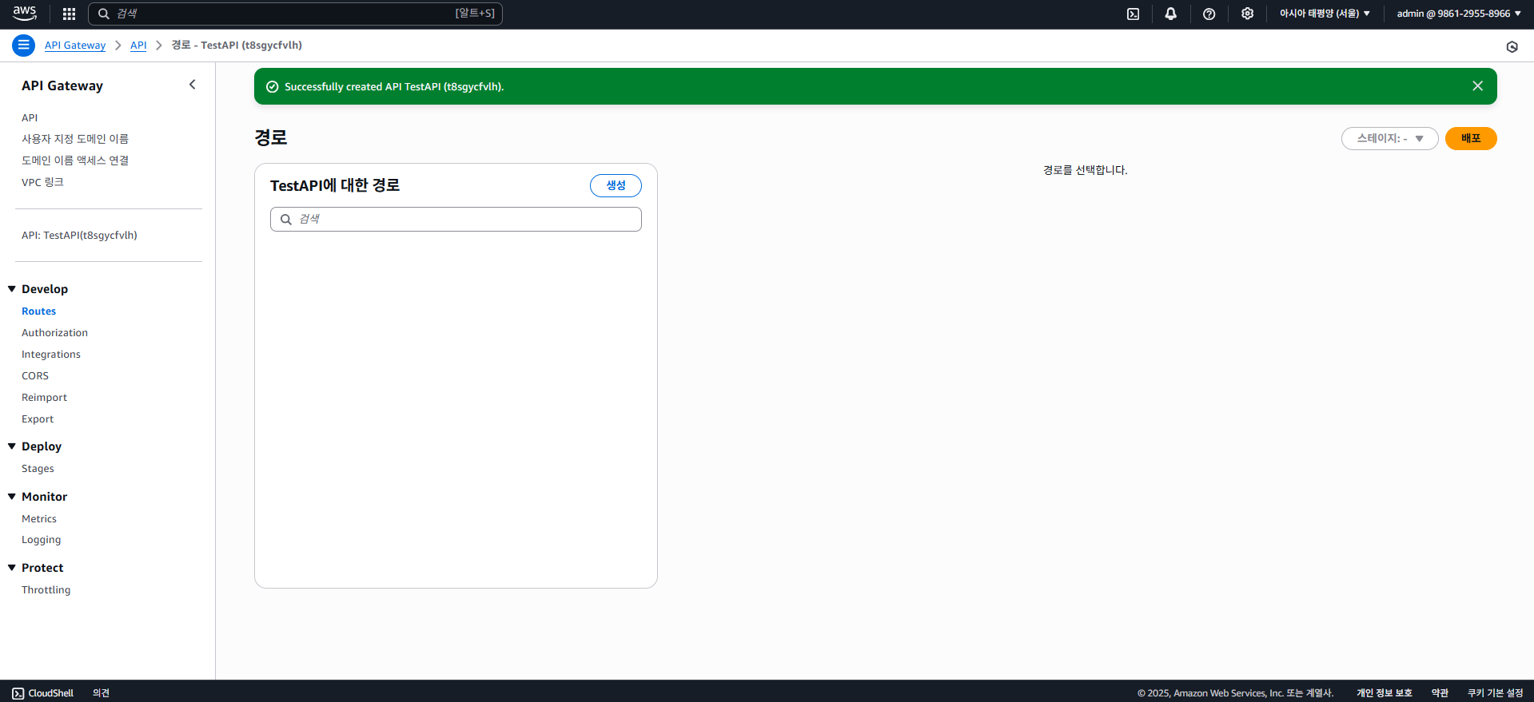Open the Asia Pacific (Seoul) region dropdown
The height and width of the screenshot is (702, 1534).
point(1325,14)
